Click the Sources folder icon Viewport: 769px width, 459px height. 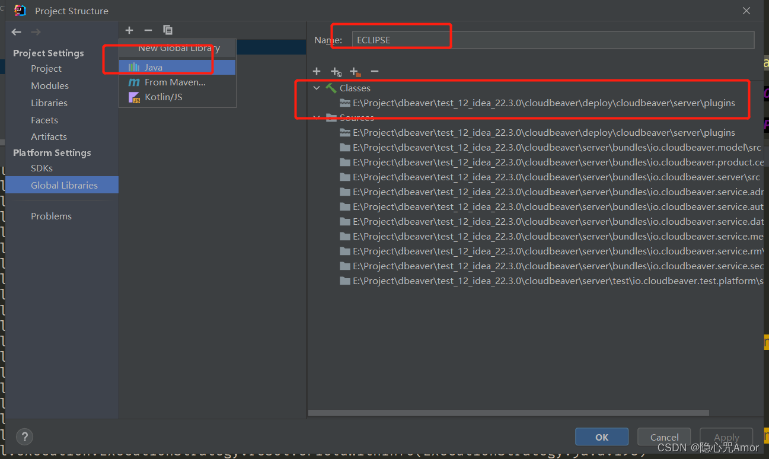tap(331, 117)
